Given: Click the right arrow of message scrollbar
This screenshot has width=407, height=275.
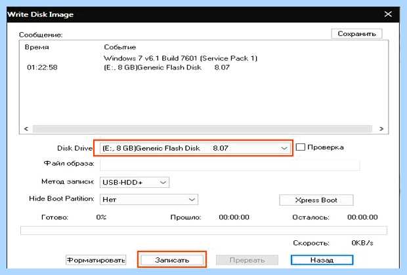Looking at the screenshot, I should pos(381,129).
